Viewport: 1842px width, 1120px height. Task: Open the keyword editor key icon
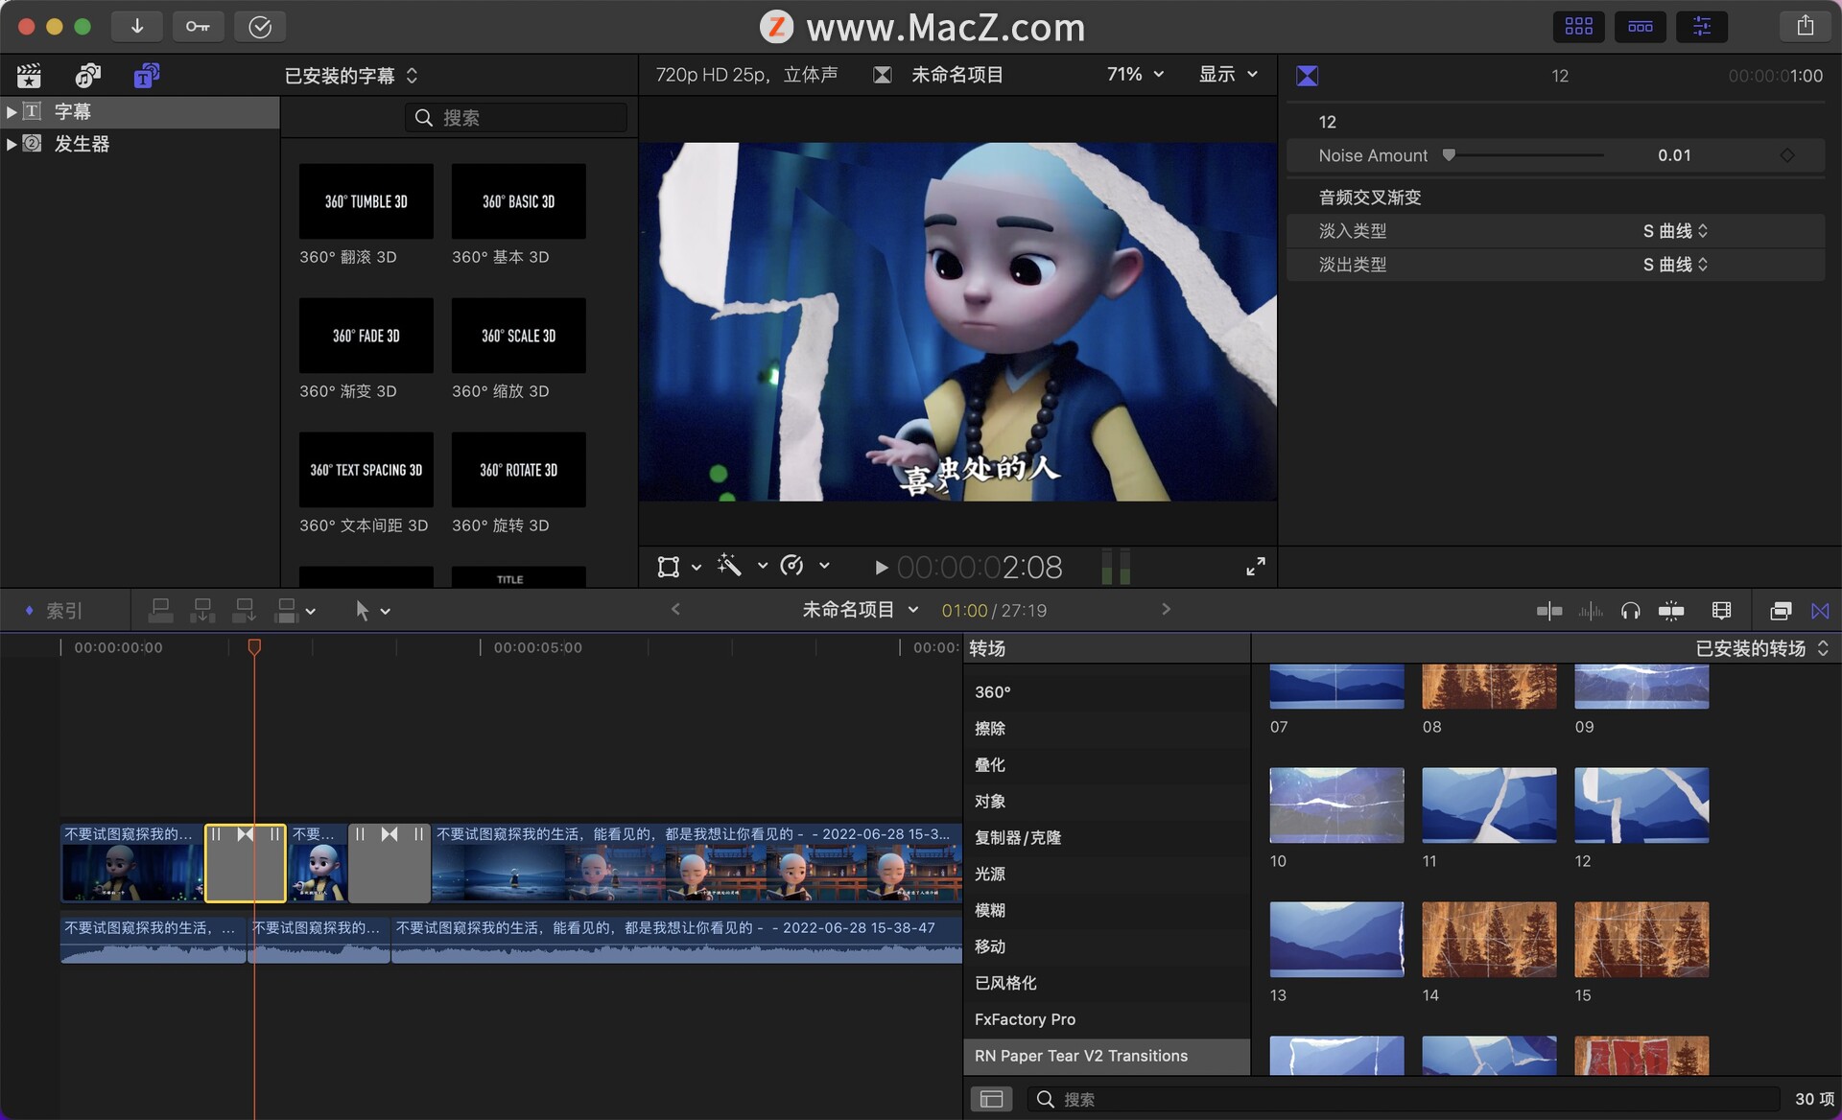[198, 27]
